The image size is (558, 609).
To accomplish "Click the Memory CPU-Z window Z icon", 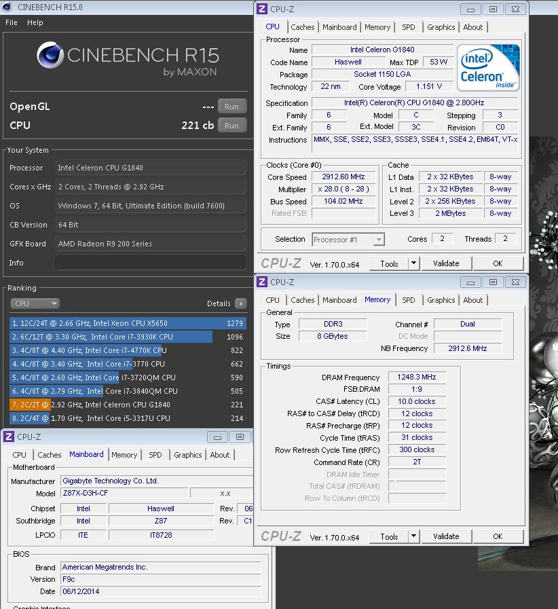I will point(262,282).
